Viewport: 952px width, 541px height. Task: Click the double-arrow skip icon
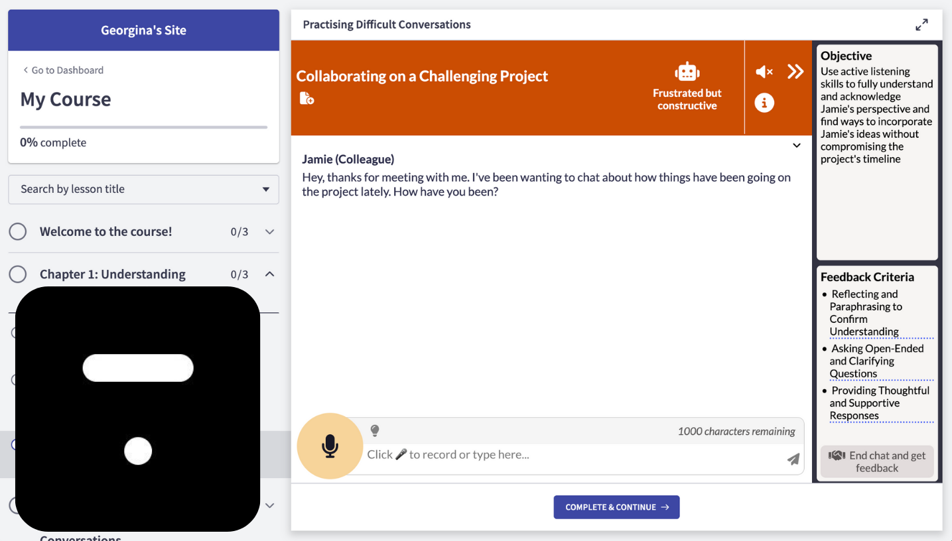pyautogui.click(x=795, y=72)
